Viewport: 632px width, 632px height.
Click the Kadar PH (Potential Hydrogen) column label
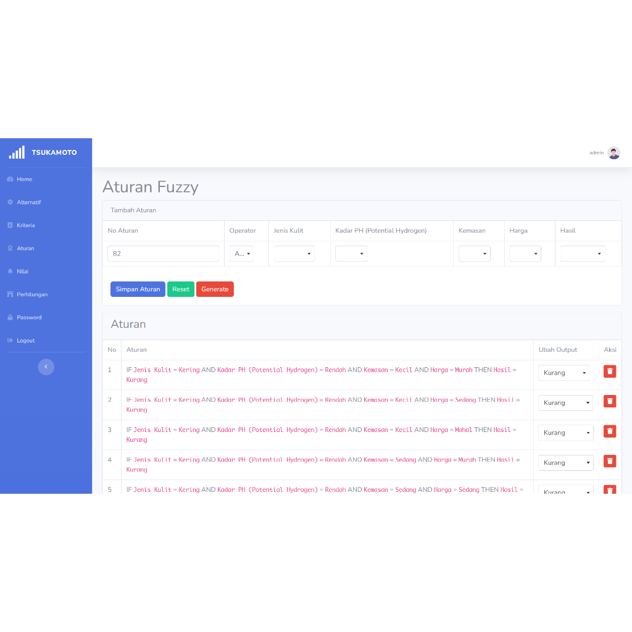click(381, 231)
